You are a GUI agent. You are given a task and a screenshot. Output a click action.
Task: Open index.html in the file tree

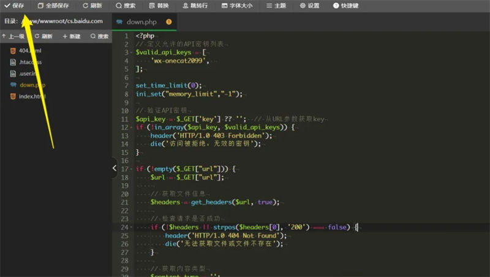point(32,97)
